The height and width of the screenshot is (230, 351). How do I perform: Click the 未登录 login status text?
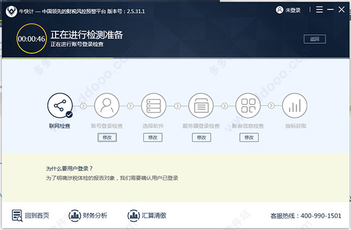point(293,11)
